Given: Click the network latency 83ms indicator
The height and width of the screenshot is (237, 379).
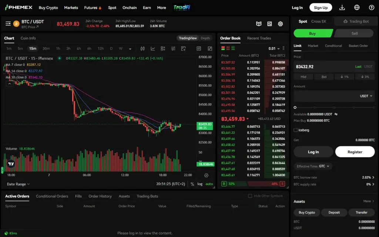Looking at the screenshot, I should (x=11, y=233).
